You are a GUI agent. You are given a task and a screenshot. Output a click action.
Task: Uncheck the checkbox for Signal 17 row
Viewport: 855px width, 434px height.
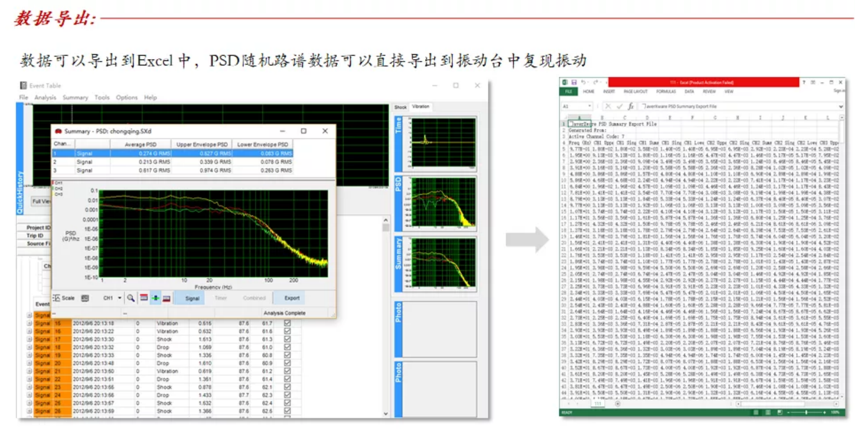point(288,340)
